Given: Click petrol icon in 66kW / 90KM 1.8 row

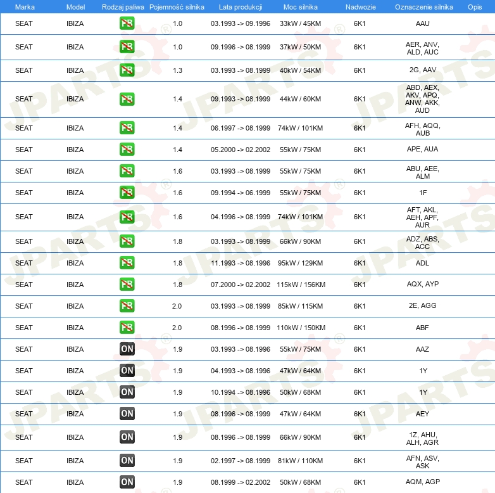Looking at the screenshot, I should (x=127, y=241).
